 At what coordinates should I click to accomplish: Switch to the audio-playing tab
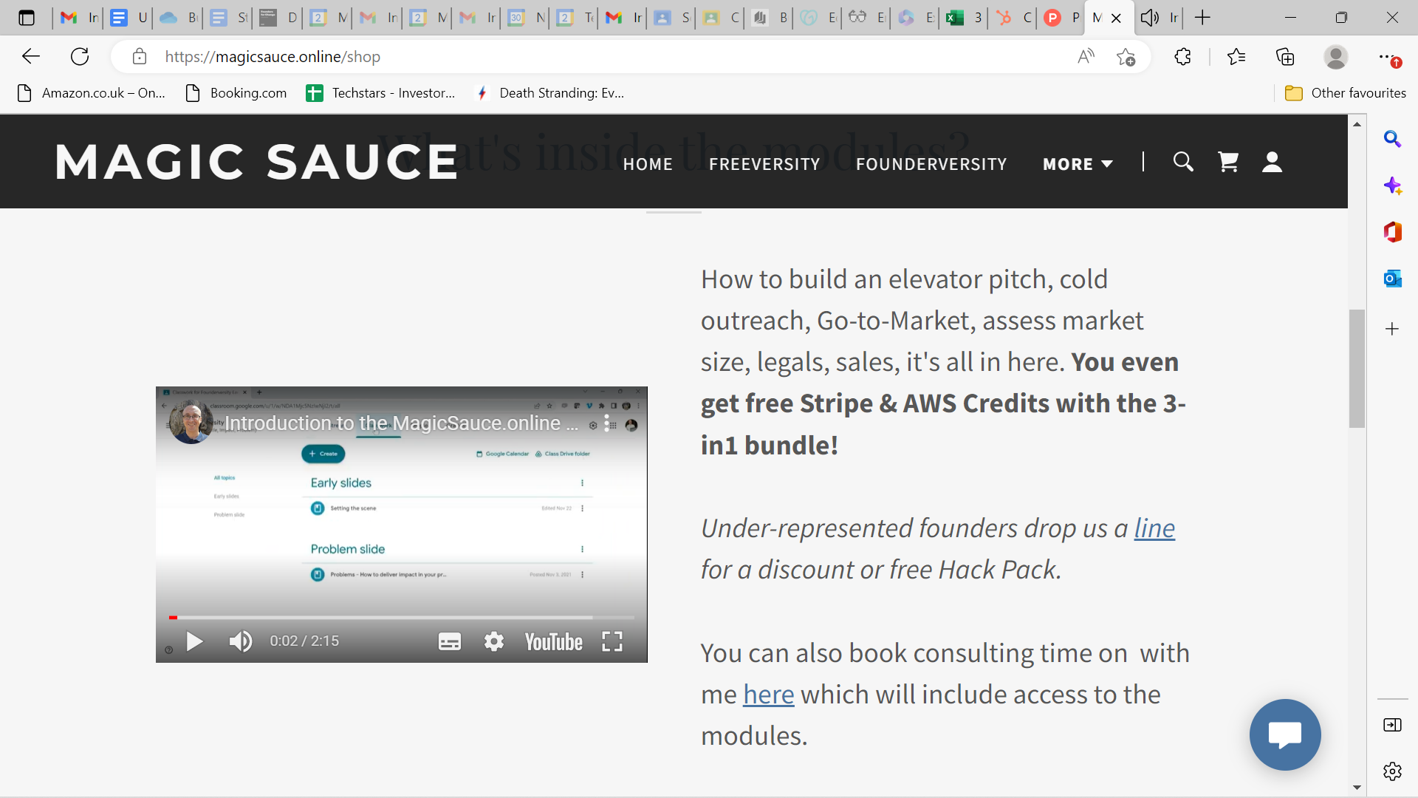[1160, 18]
